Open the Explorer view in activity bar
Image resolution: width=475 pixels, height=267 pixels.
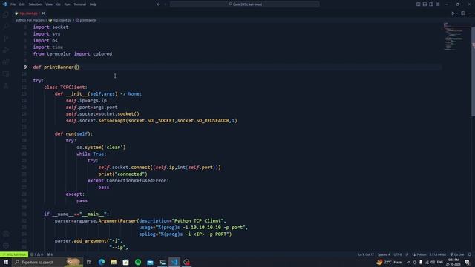[x=6, y=15]
